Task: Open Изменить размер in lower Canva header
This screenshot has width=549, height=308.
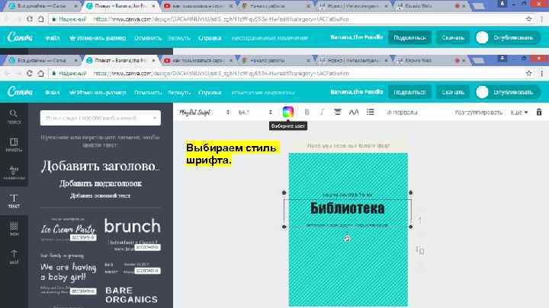Action: click(98, 93)
